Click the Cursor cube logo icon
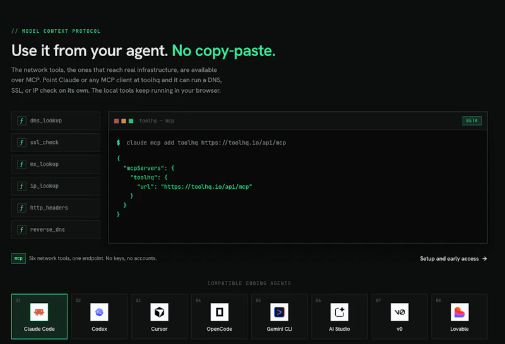This screenshot has width=505, height=344. pos(159,312)
